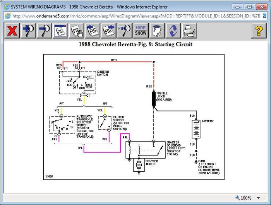Select the FIG hand-pointer selection icon
Screen dimensions: 271x205
click(76, 31)
